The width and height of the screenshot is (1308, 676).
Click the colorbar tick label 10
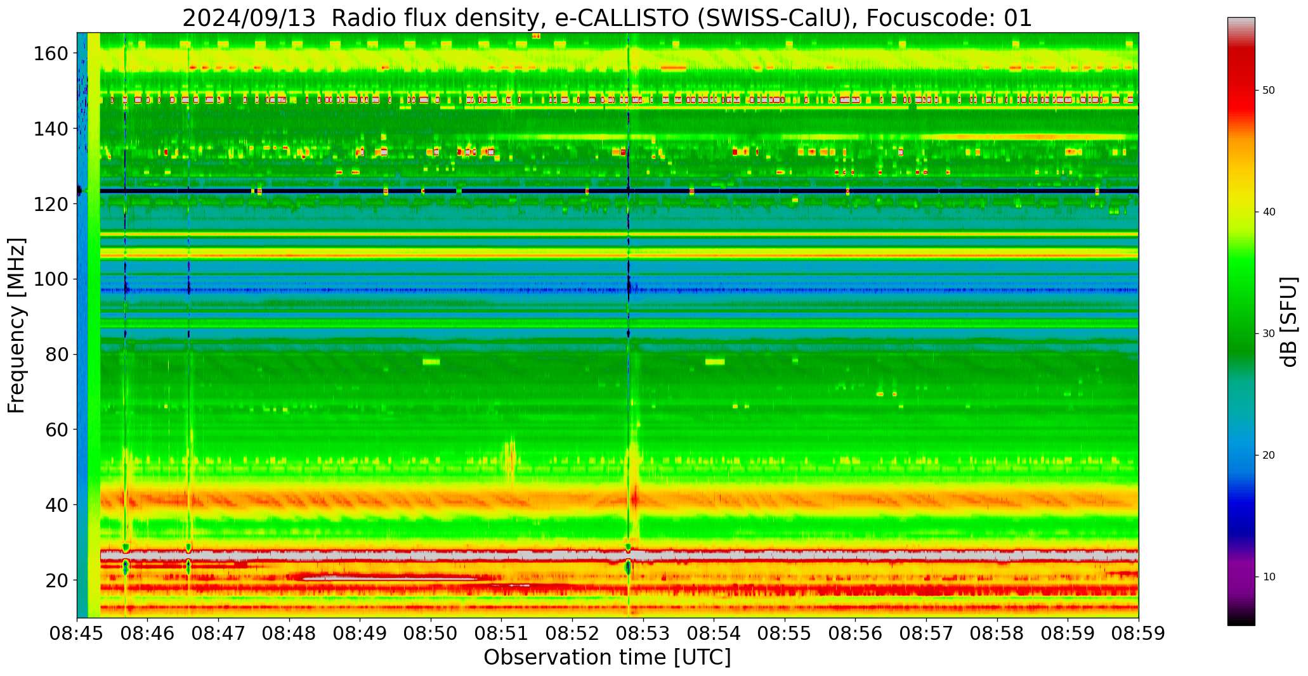click(1269, 577)
